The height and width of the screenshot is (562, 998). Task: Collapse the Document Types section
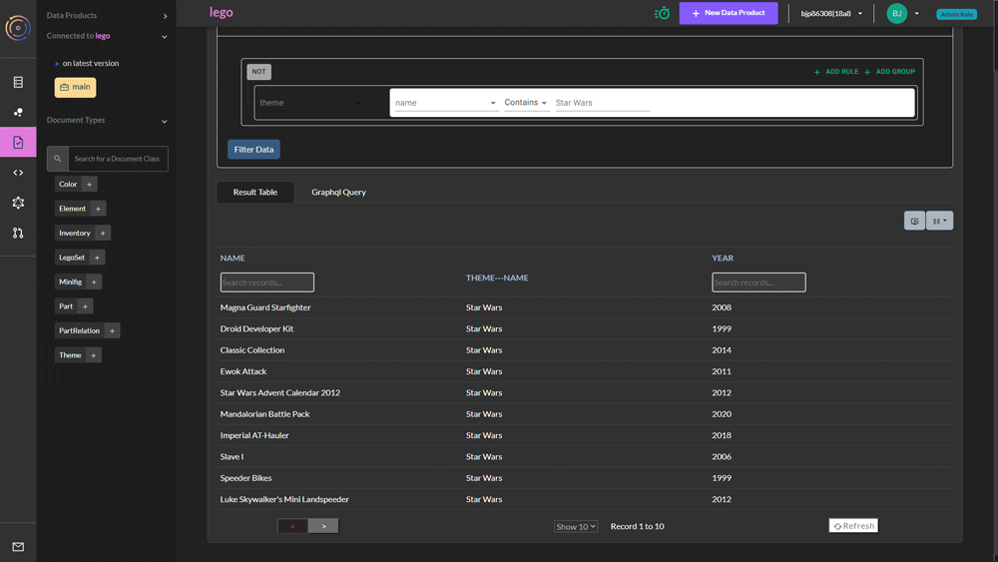tap(165, 121)
